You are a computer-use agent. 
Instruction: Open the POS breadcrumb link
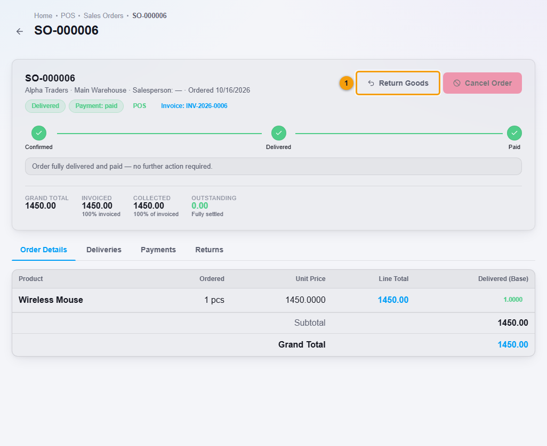tap(68, 15)
